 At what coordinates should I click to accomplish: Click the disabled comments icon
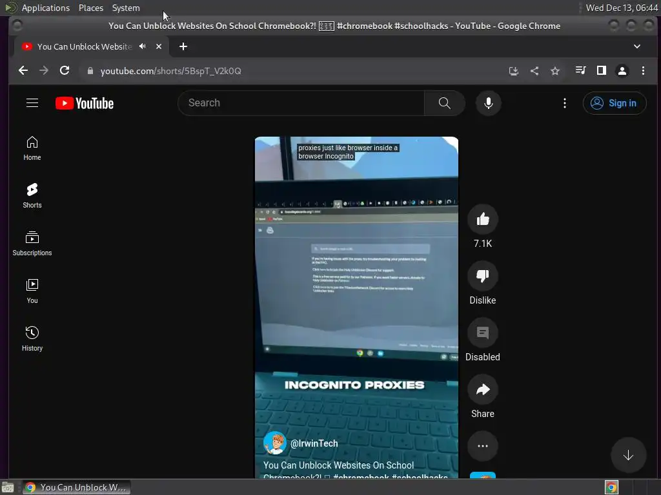tap(483, 333)
